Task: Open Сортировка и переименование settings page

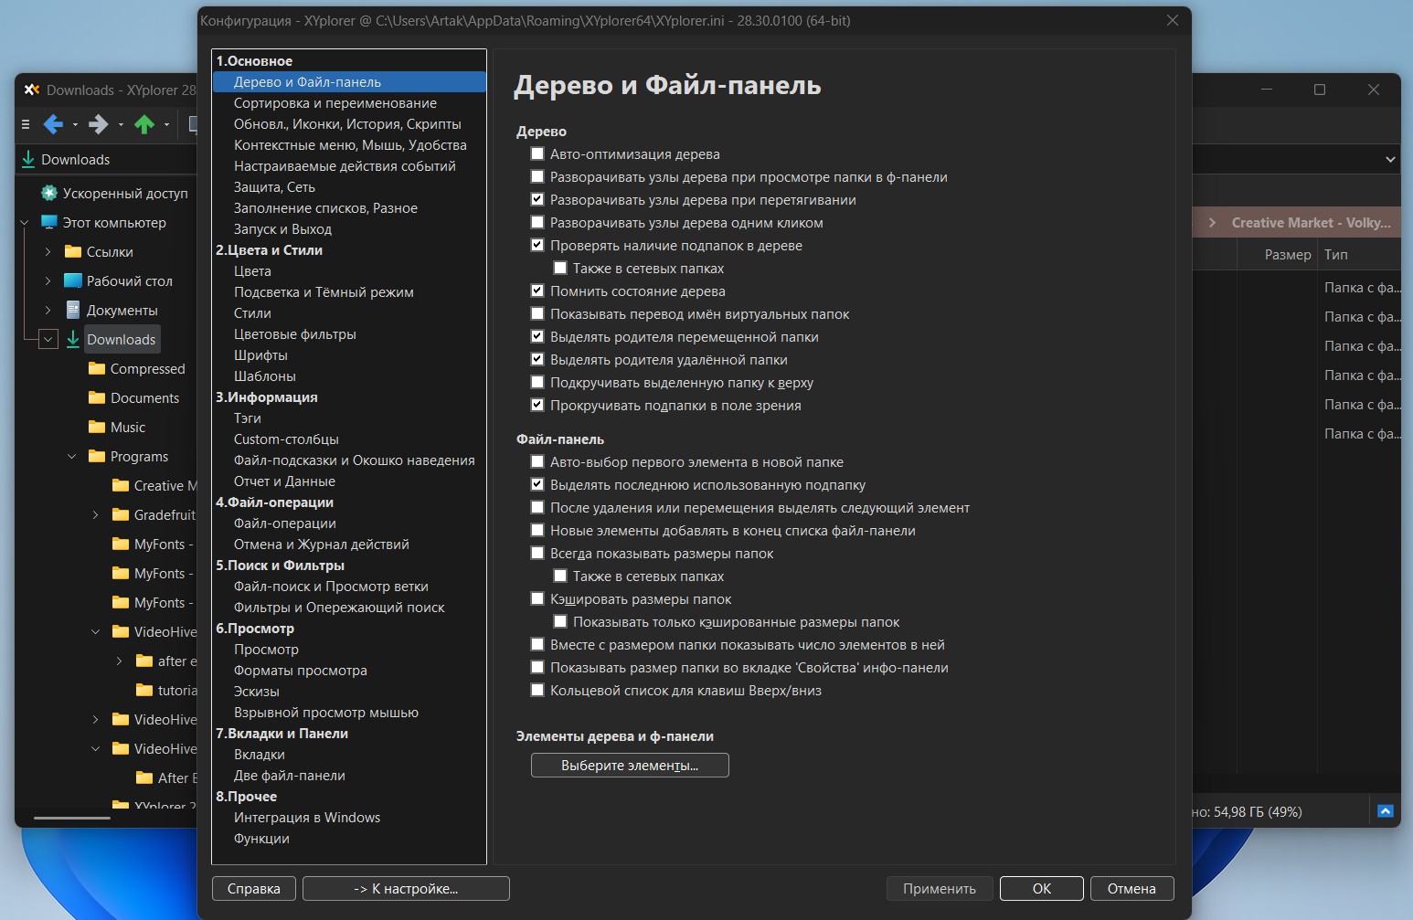Action: click(x=335, y=103)
